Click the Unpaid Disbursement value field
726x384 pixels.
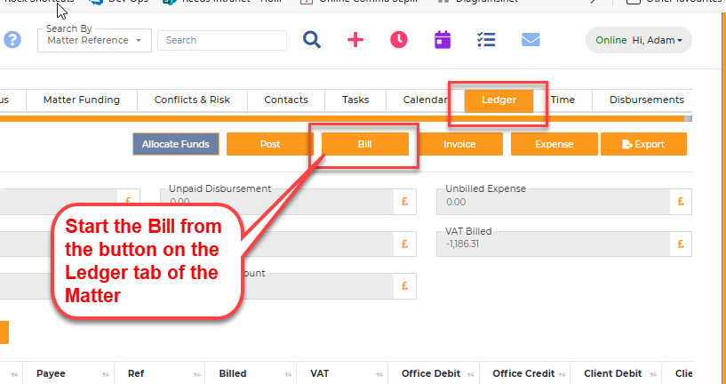tap(277, 202)
